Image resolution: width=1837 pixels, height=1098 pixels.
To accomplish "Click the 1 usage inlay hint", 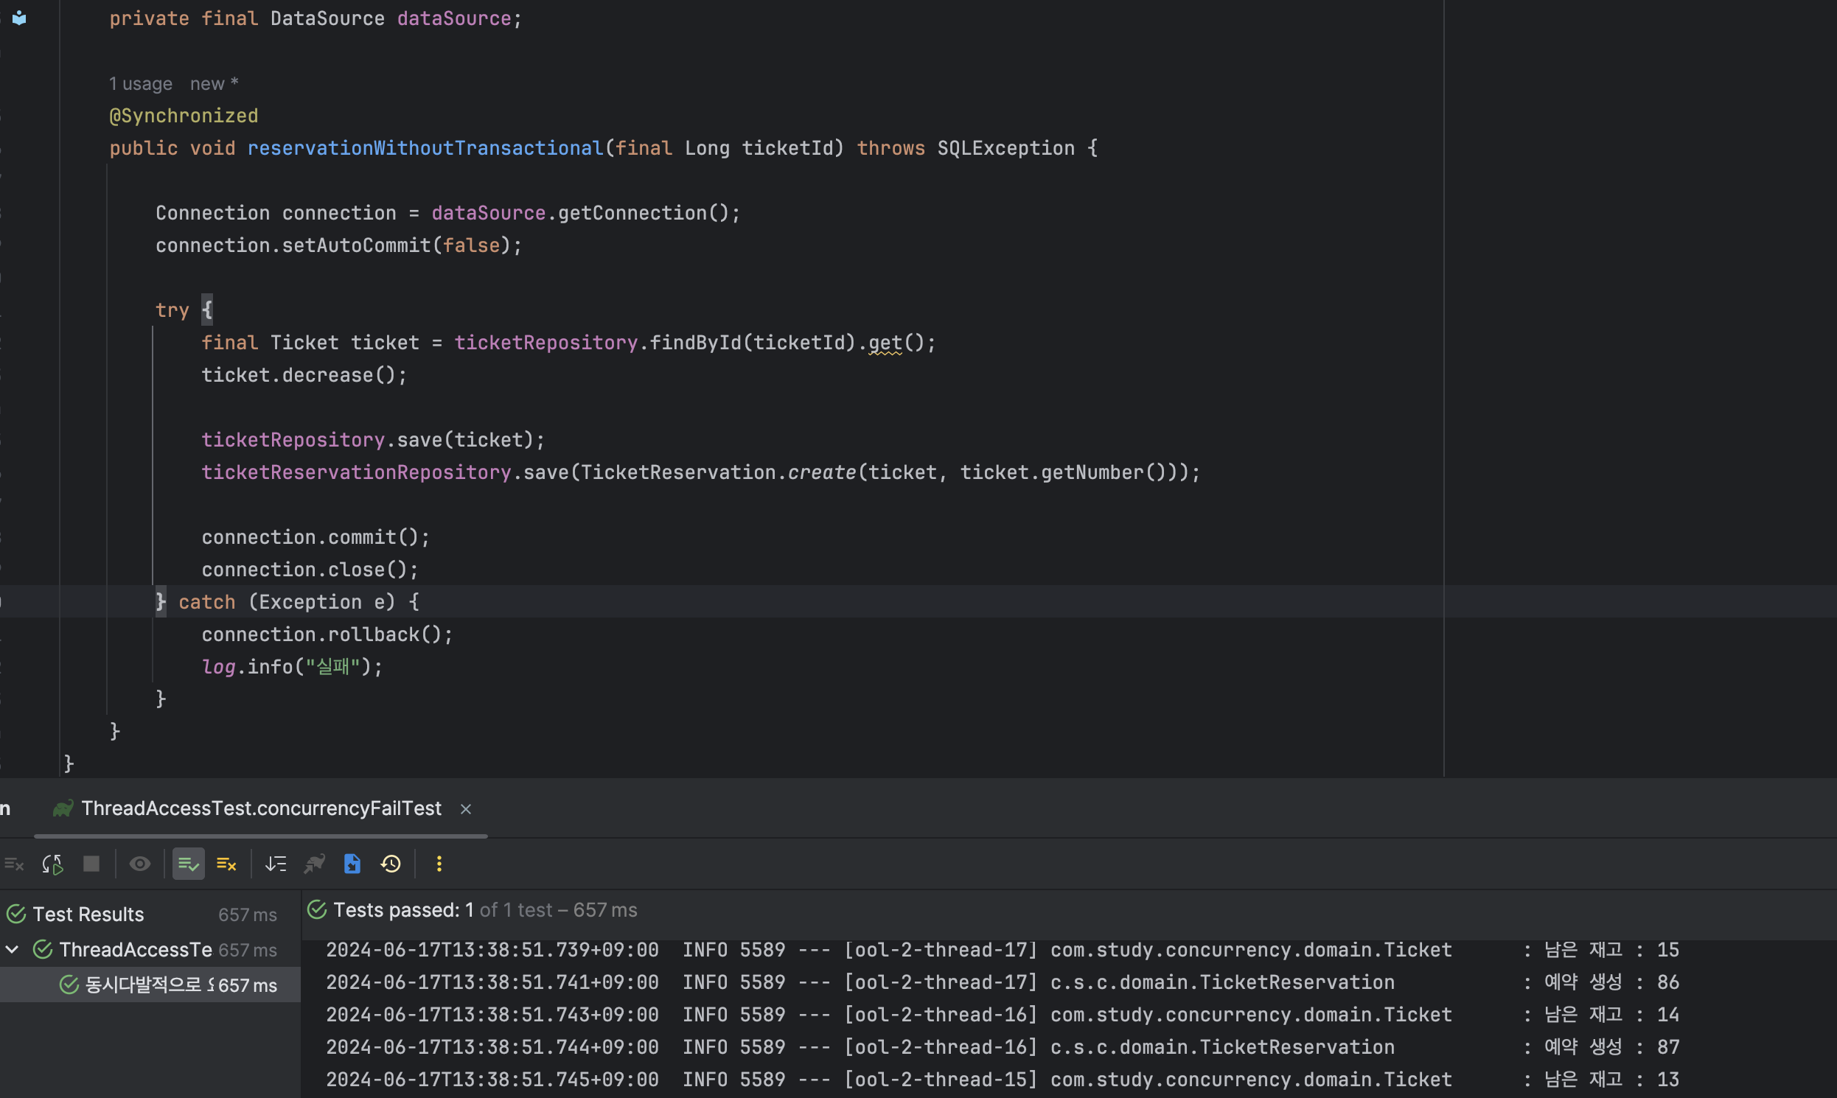I will 141,84.
